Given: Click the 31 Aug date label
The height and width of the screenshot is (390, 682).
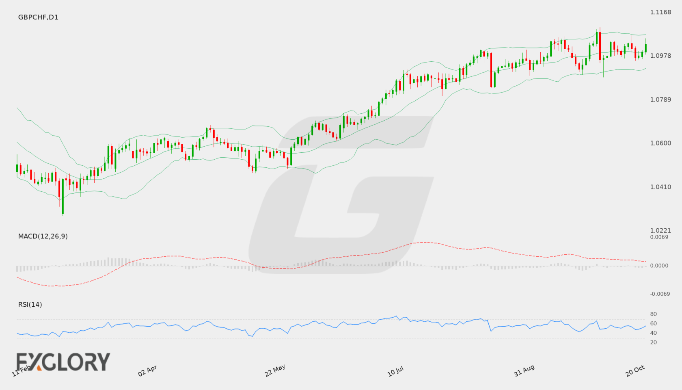Looking at the screenshot, I should [x=524, y=370].
